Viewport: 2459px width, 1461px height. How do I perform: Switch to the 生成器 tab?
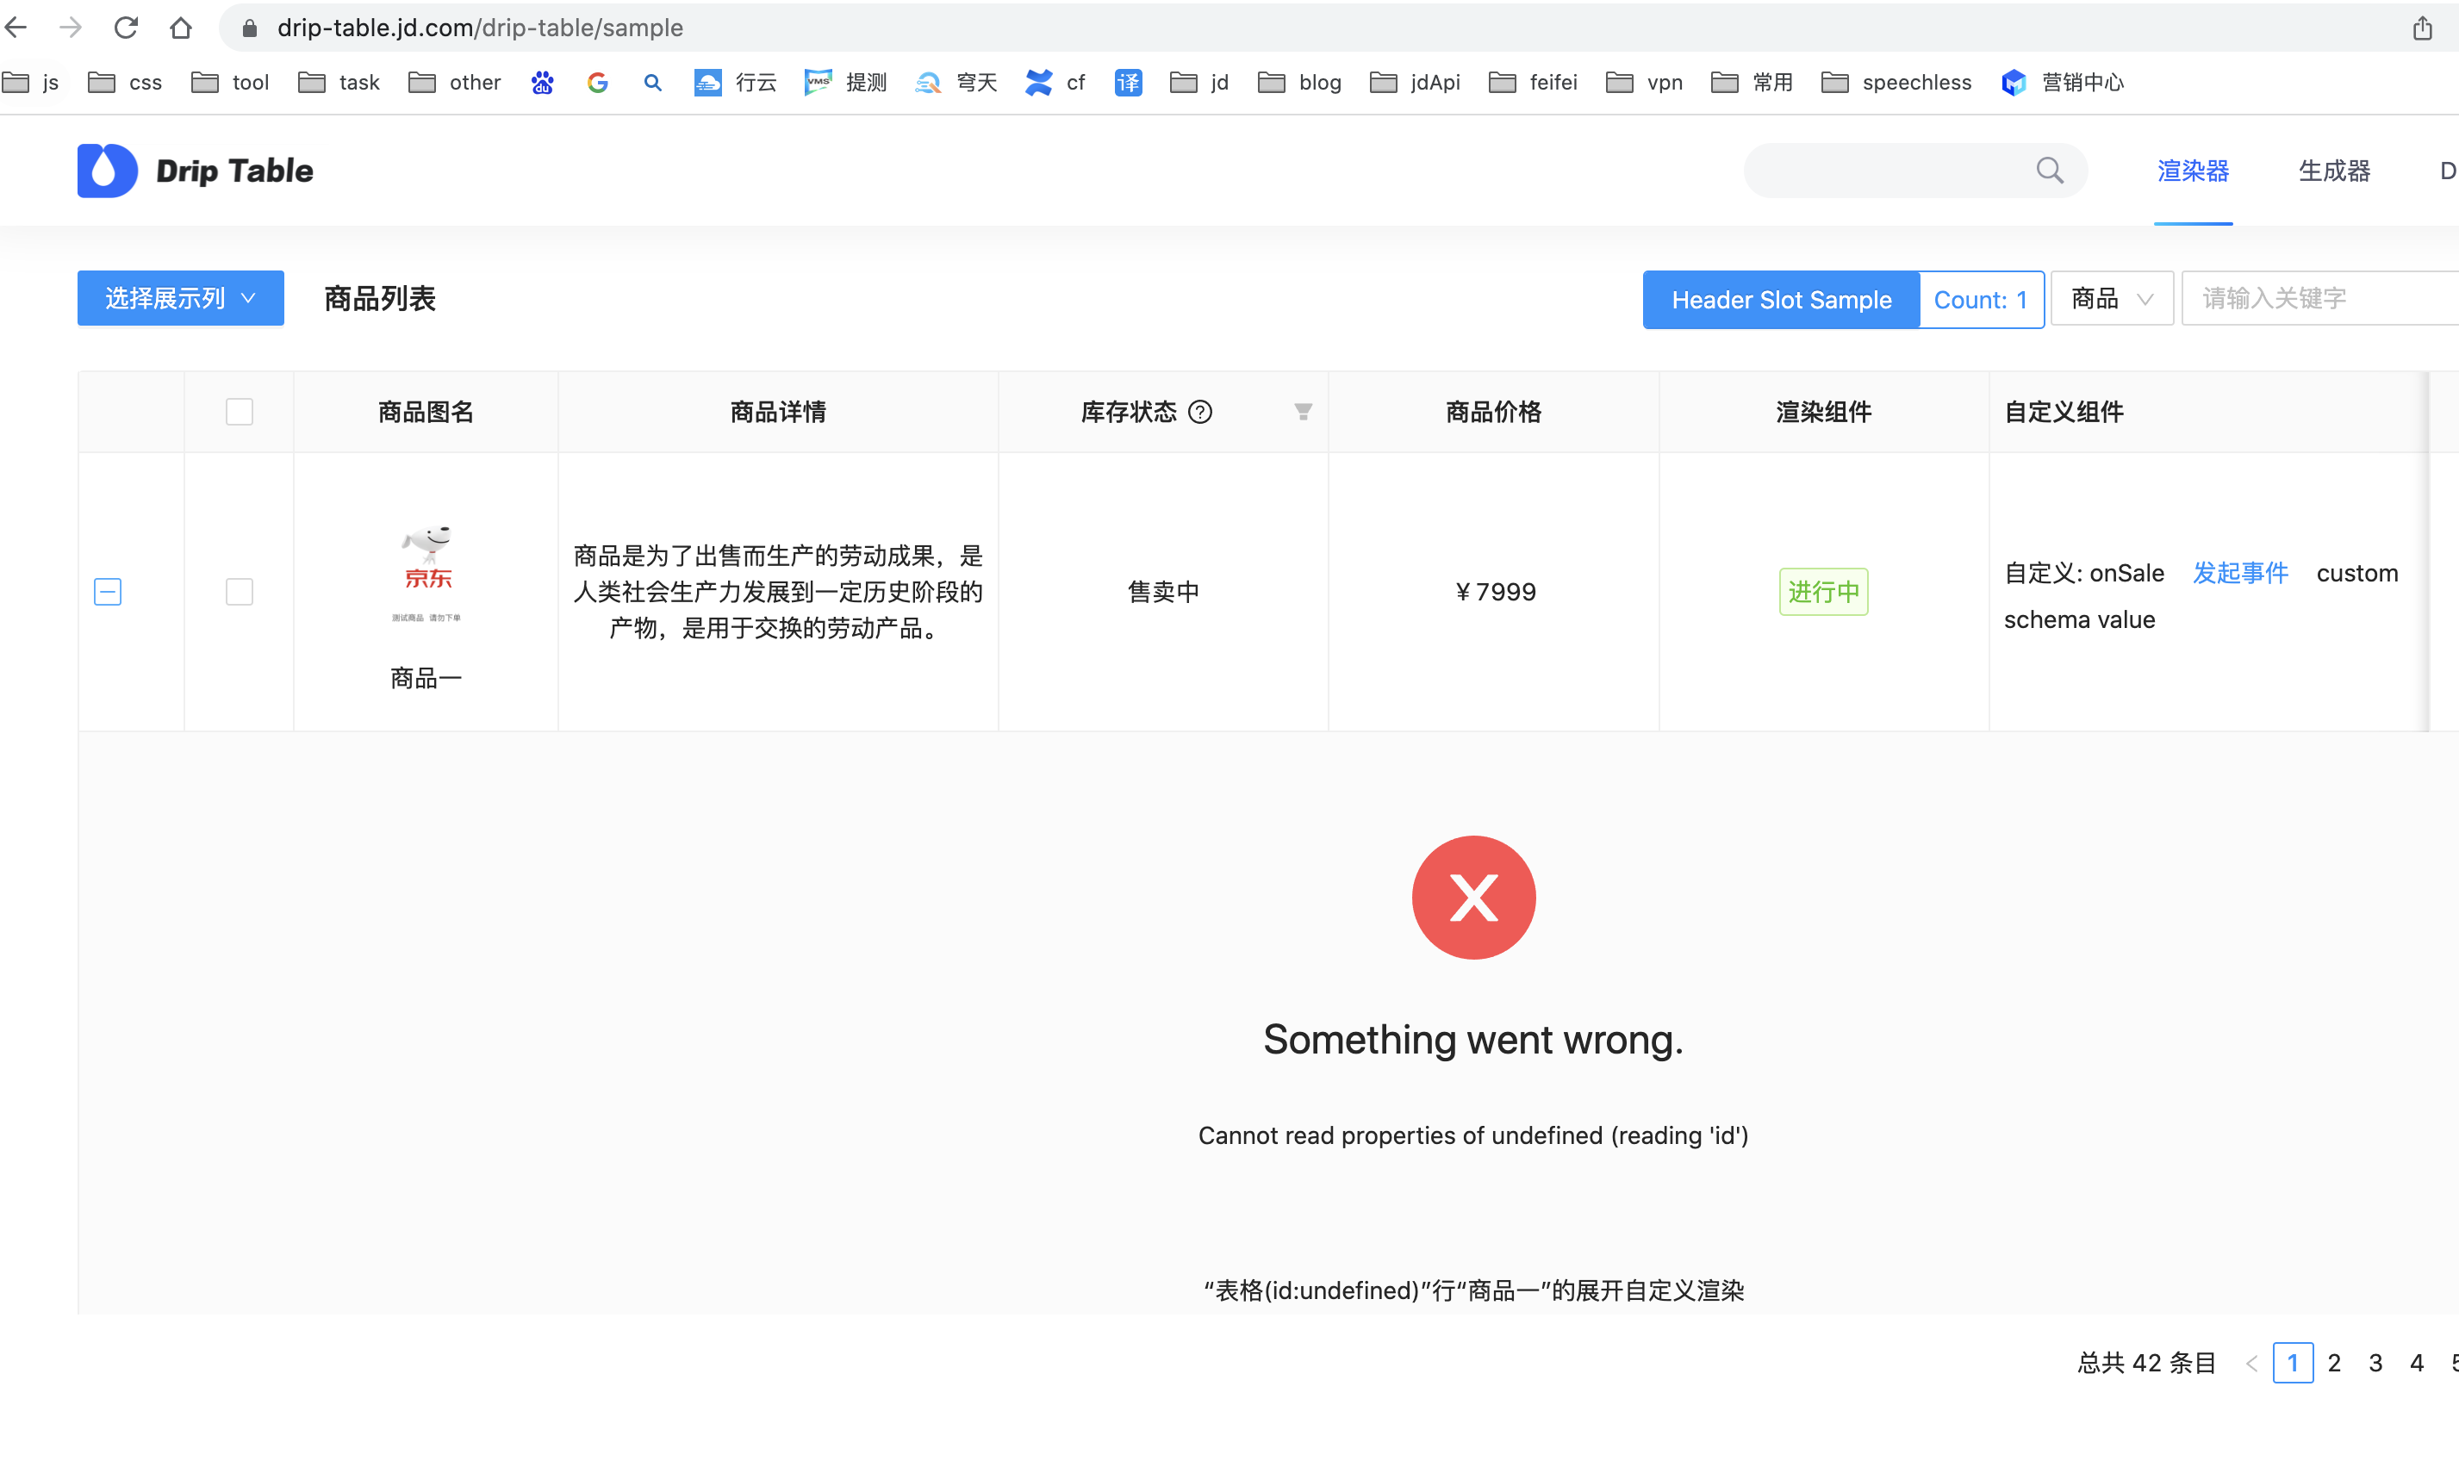2333,171
